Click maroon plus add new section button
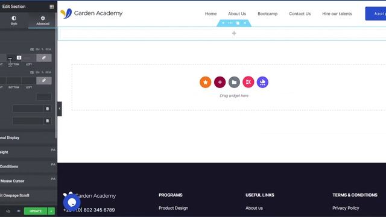Viewport: 386px width, 217px height. pos(220,82)
